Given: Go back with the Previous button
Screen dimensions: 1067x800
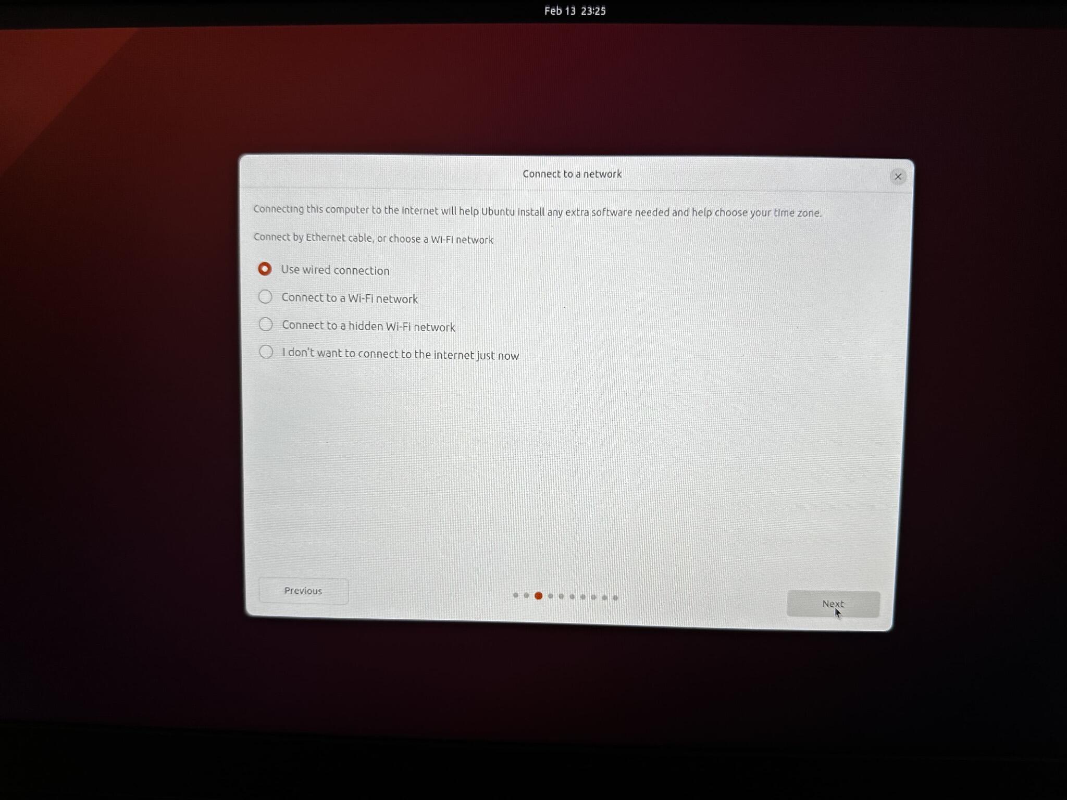Looking at the screenshot, I should click(x=303, y=591).
